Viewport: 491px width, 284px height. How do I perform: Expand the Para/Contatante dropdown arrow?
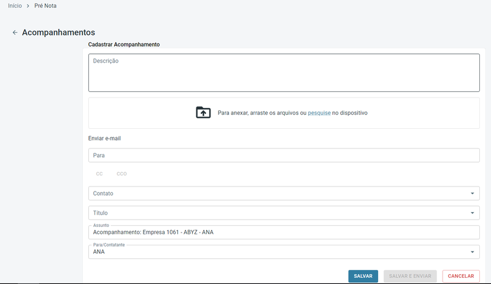coord(472,251)
